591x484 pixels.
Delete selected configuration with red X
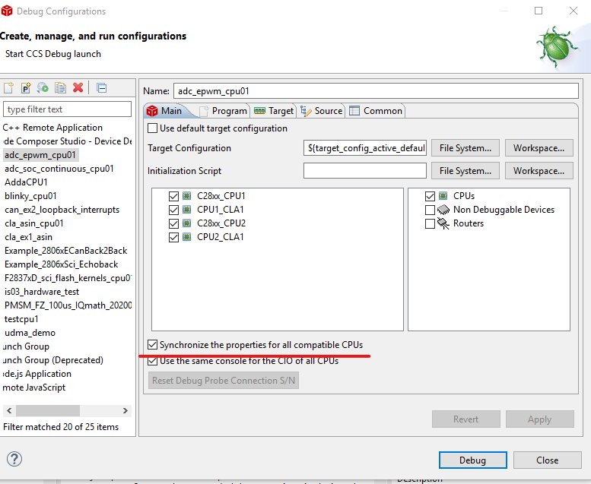coord(78,88)
